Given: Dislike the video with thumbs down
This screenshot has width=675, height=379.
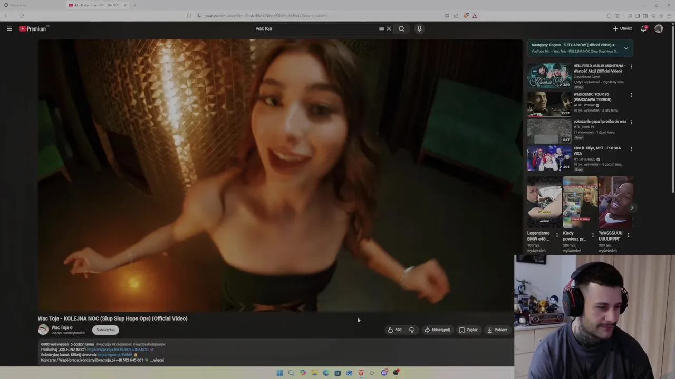Looking at the screenshot, I should click(x=412, y=330).
